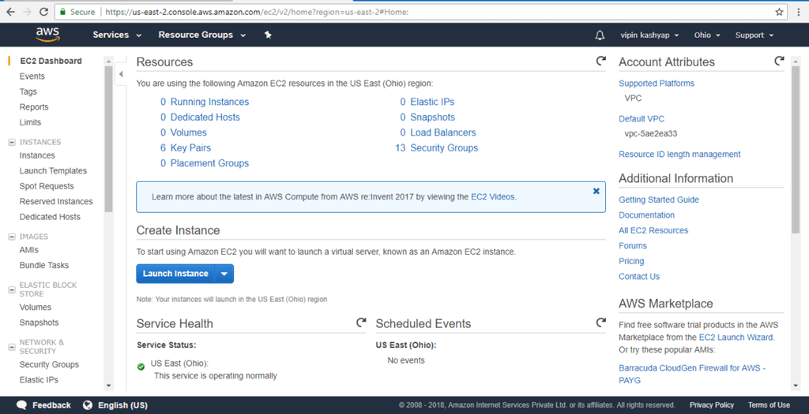Open the vipin kashyap account menu
Image resolution: width=809 pixels, height=414 pixels.
(649, 35)
